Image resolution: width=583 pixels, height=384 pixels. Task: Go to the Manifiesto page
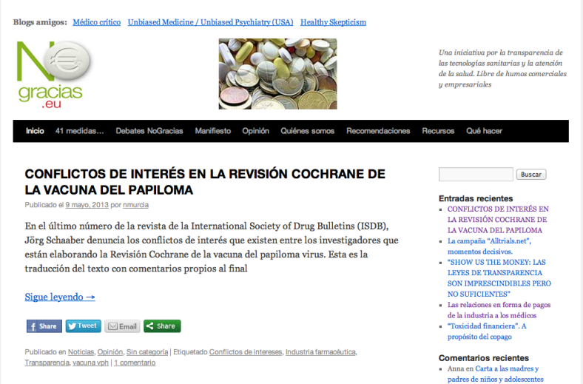[212, 131]
